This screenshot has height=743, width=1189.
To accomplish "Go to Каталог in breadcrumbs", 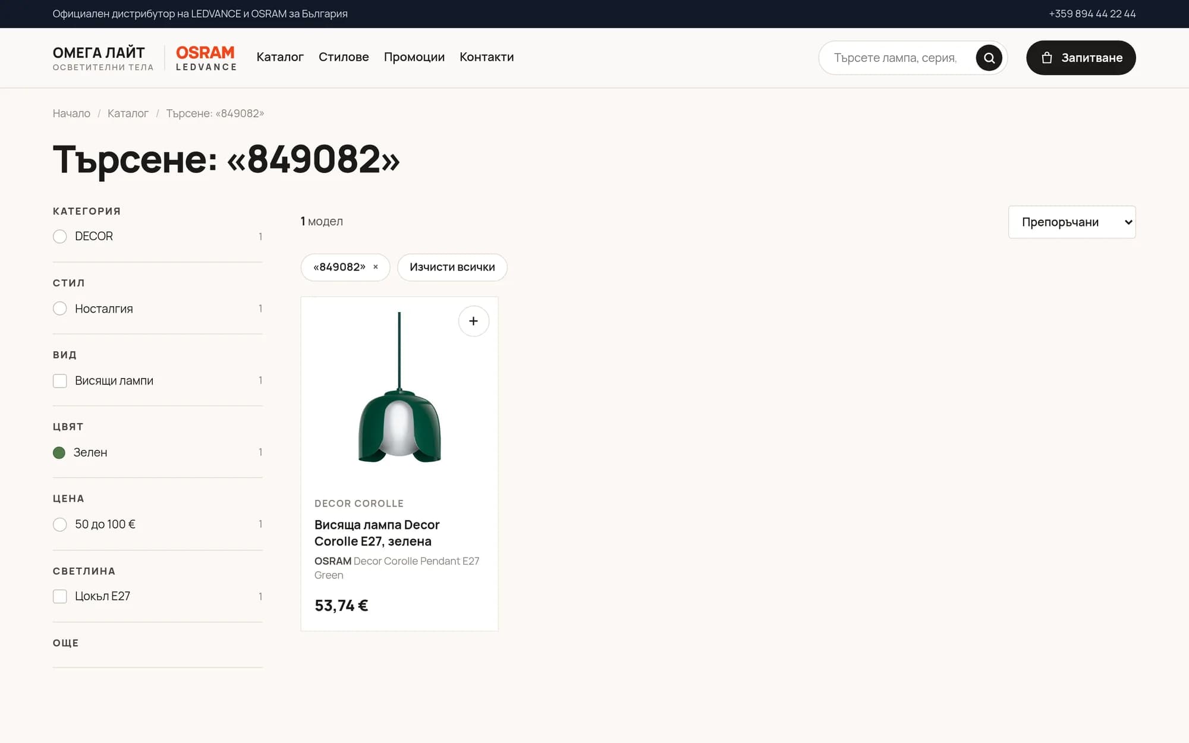I will click(x=128, y=113).
